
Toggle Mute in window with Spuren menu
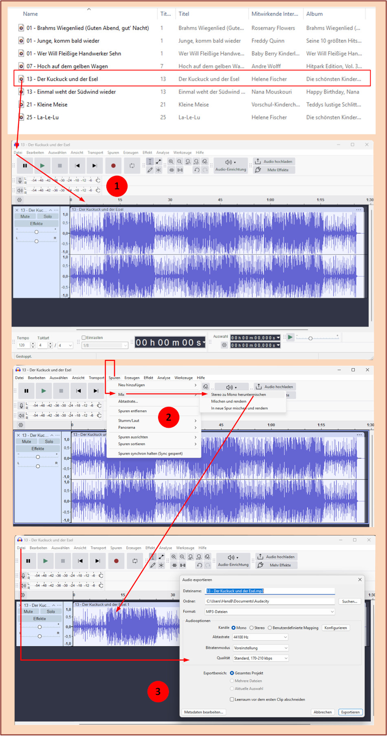[26, 441]
